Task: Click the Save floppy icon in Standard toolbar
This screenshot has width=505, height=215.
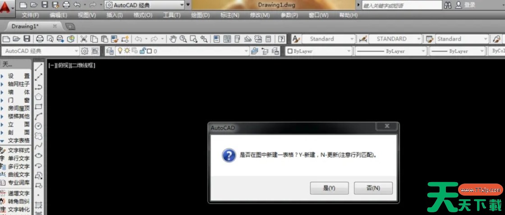Action: [27, 39]
